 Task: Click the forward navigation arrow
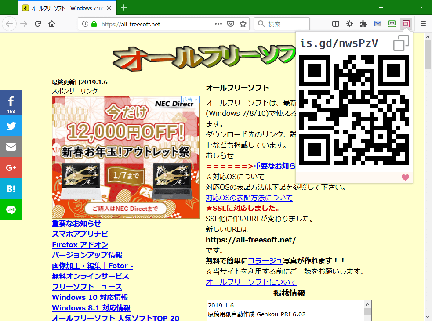point(24,24)
